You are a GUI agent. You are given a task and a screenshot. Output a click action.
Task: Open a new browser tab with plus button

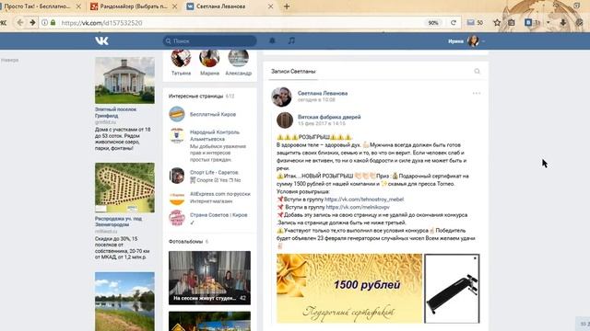(287, 6)
